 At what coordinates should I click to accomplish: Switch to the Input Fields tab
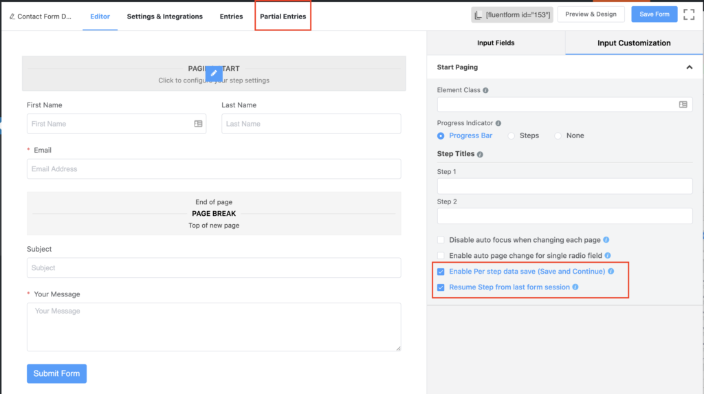[496, 43]
